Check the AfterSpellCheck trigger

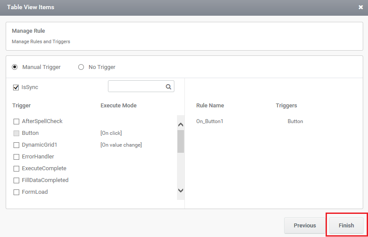pyautogui.click(x=16, y=121)
